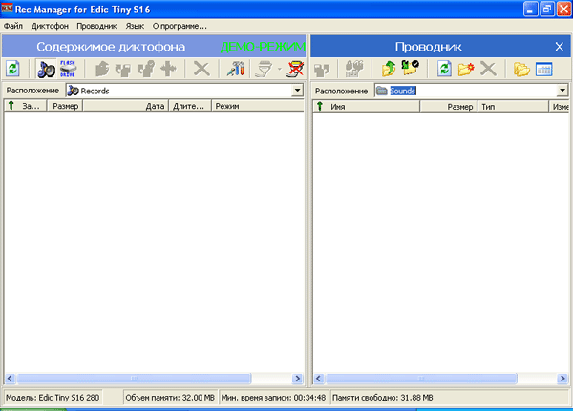The width and height of the screenshot is (573, 411).
Task: Expand the filter icon's small dropdown arrow
Action: coord(280,69)
